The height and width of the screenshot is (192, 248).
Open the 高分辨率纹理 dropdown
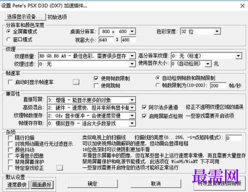(207, 56)
